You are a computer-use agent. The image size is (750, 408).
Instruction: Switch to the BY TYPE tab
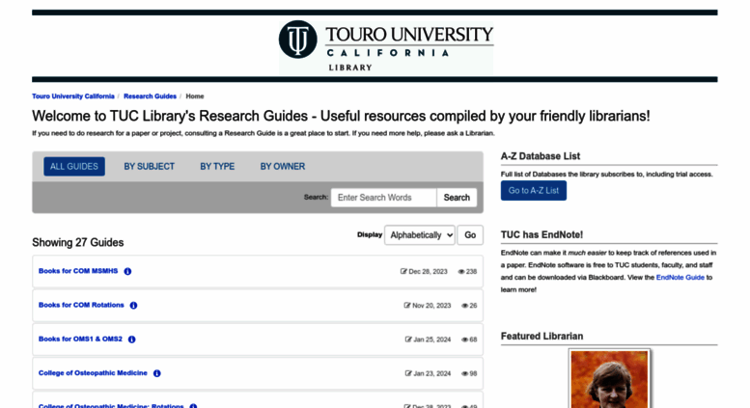click(217, 166)
